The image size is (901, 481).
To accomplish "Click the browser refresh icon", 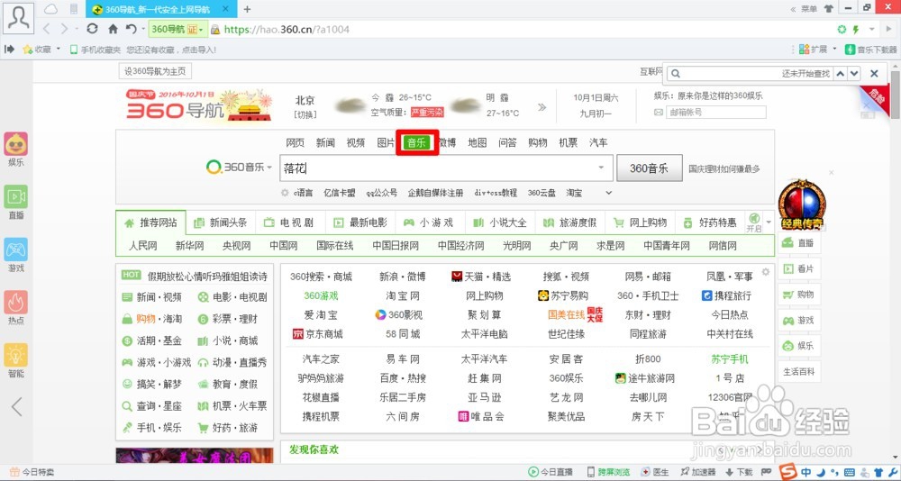I will coord(92,29).
